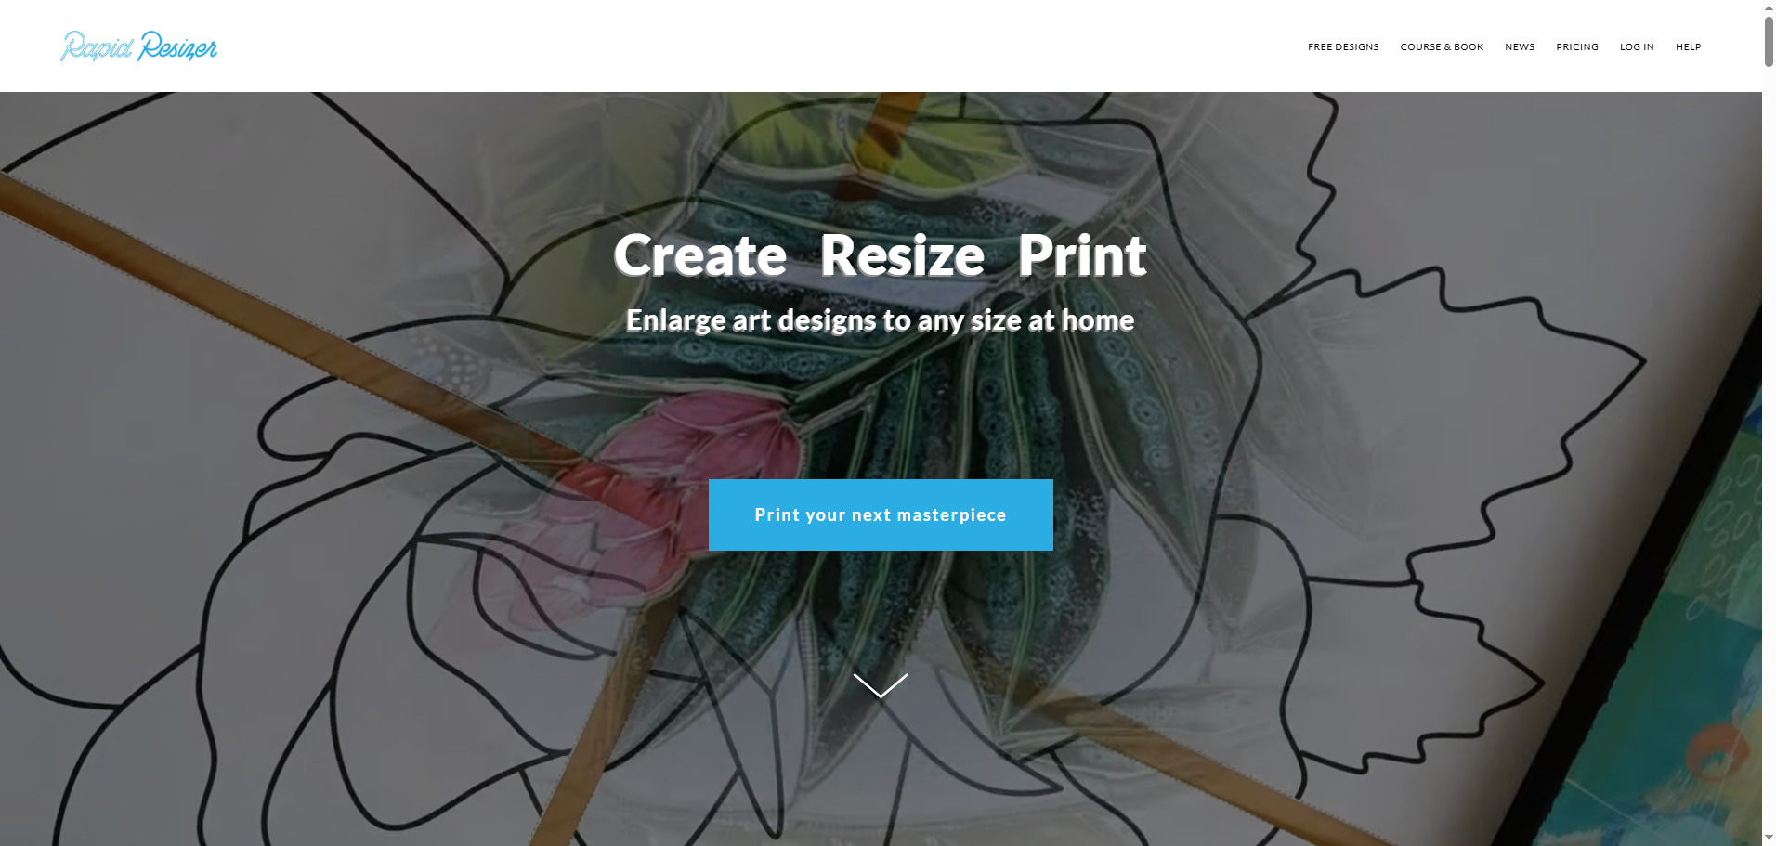Screen dimensions: 1776x846
Task: Open the News section
Action: click(x=1520, y=47)
